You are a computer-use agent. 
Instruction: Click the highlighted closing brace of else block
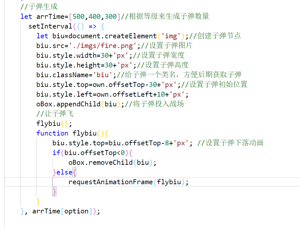pos(55,192)
